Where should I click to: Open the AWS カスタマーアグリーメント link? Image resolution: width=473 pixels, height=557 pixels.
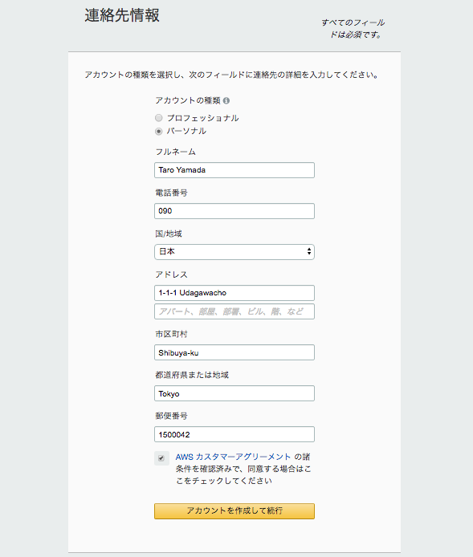coord(233,457)
